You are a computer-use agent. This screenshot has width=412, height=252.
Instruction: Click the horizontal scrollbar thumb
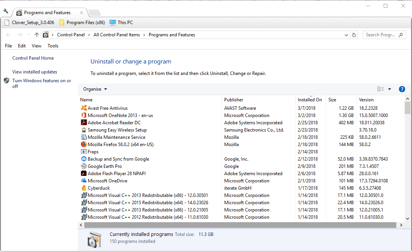click(x=240, y=225)
